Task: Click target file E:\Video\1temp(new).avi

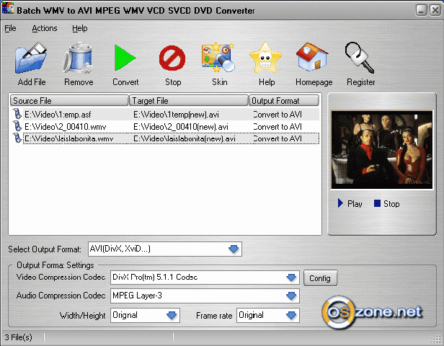Action: pos(176,115)
